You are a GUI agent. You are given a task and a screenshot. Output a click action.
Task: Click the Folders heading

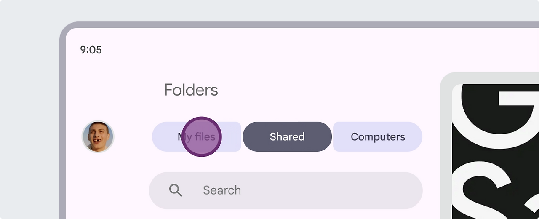coord(191,90)
